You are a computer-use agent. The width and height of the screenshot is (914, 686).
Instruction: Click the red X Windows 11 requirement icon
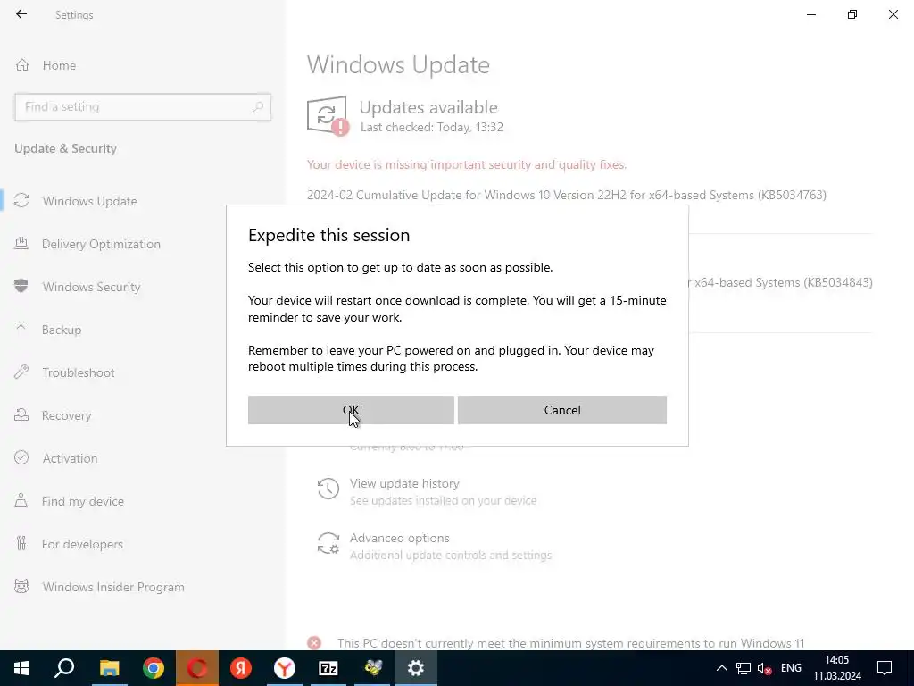314,643
